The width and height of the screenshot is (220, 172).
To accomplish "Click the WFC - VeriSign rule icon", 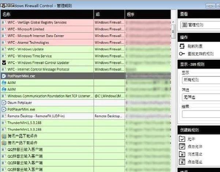I will coord(4,22).
